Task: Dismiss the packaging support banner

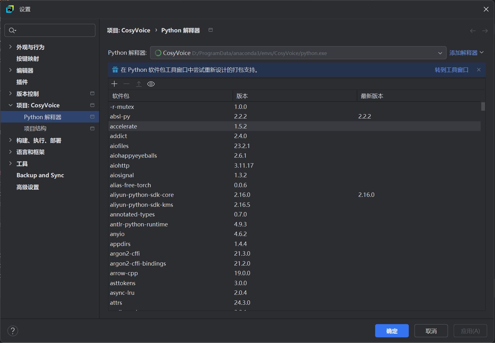Action: pos(479,70)
